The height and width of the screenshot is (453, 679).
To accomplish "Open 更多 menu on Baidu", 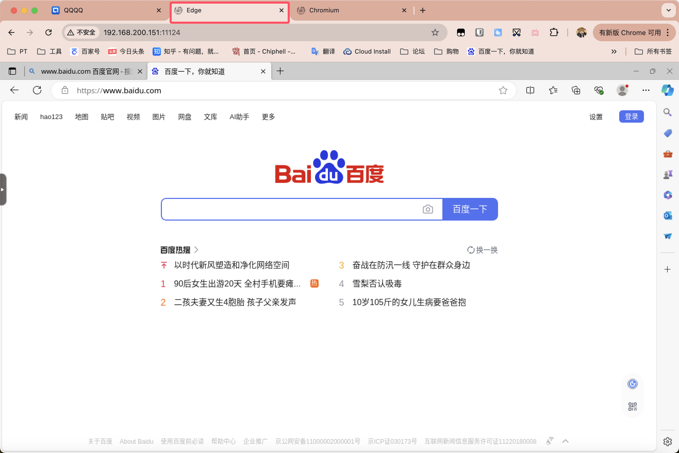I will [268, 117].
